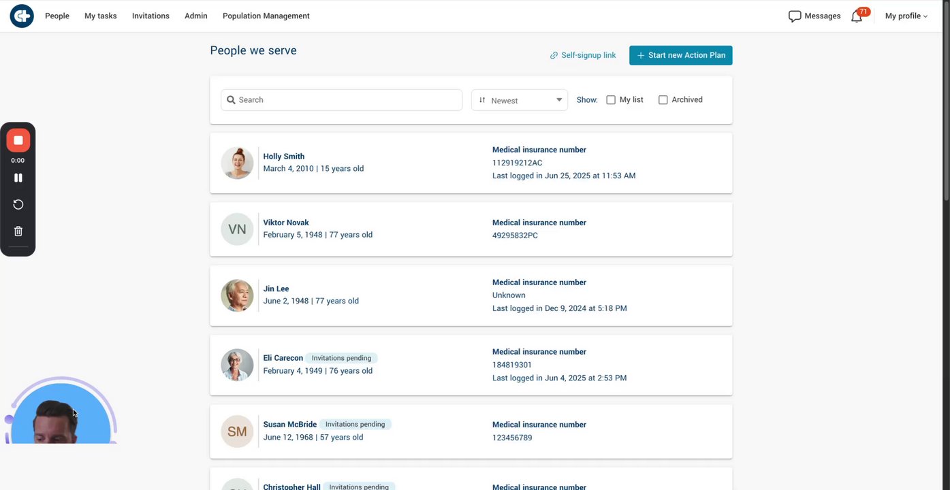The height and width of the screenshot is (490, 950).
Task: Restart the recording
Action: click(x=18, y=205)
